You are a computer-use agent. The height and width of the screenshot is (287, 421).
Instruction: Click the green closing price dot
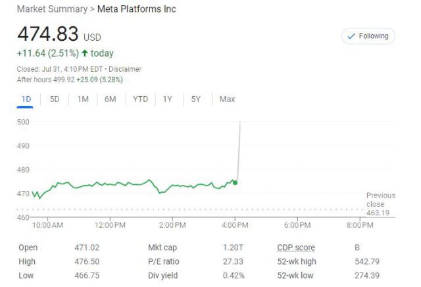235,182
